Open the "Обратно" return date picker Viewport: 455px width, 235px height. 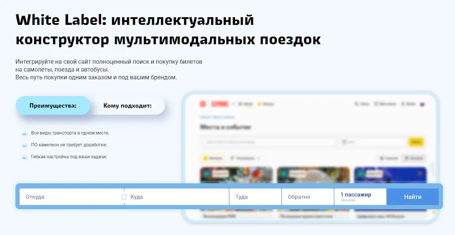308,197
